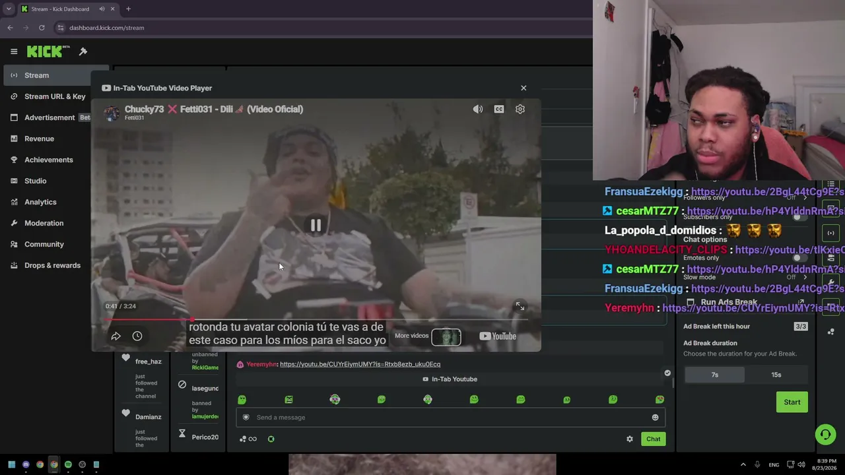Close the In-Tab YouTube Video Player
This screenshot has width=845, height=475.
coord(524,88)
